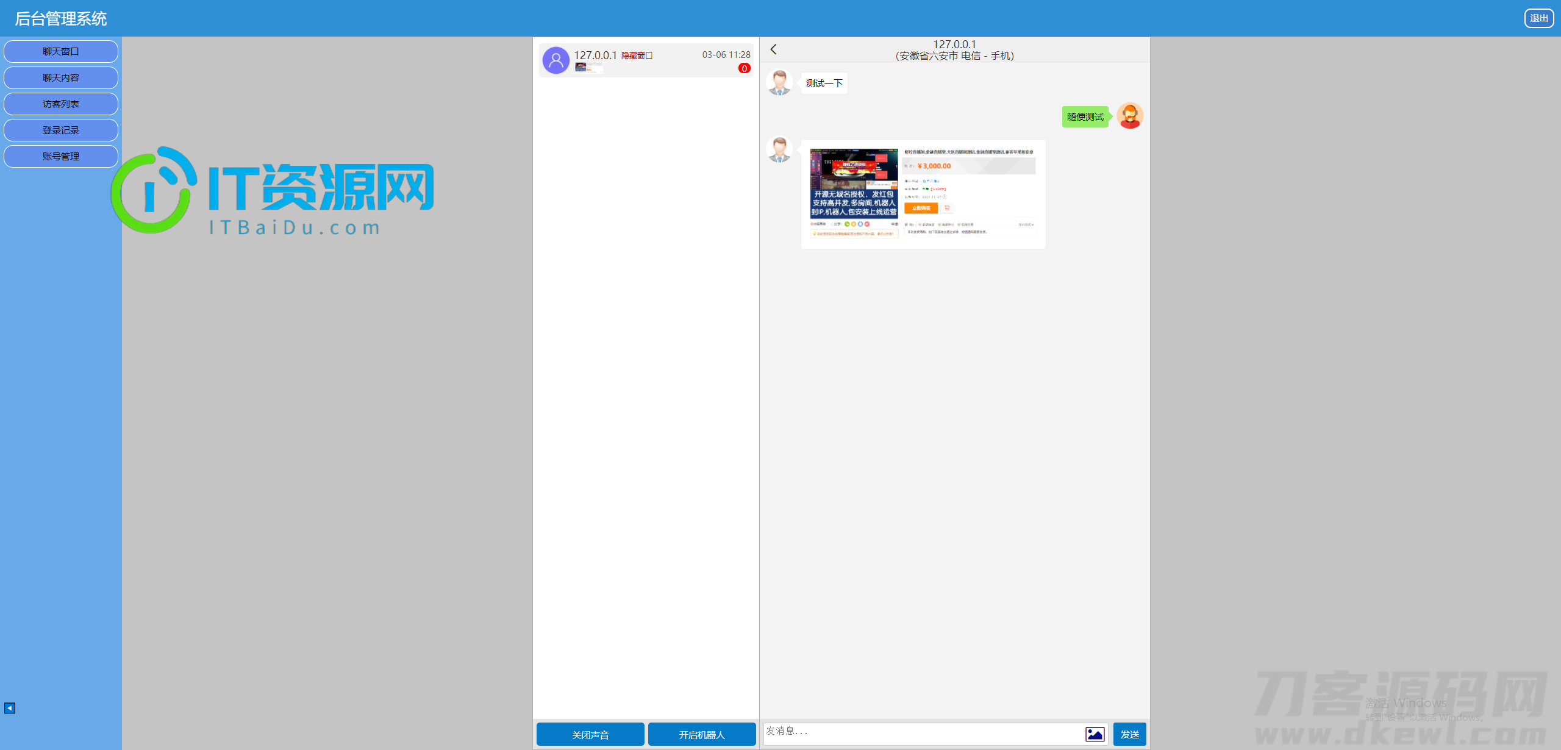Toggle the 开启机器人 robot button
This screenshot has height=750, width=1561.
pyautogui.click(x=702, y=735)
